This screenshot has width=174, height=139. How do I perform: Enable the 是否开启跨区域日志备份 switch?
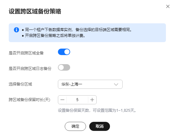64,67
